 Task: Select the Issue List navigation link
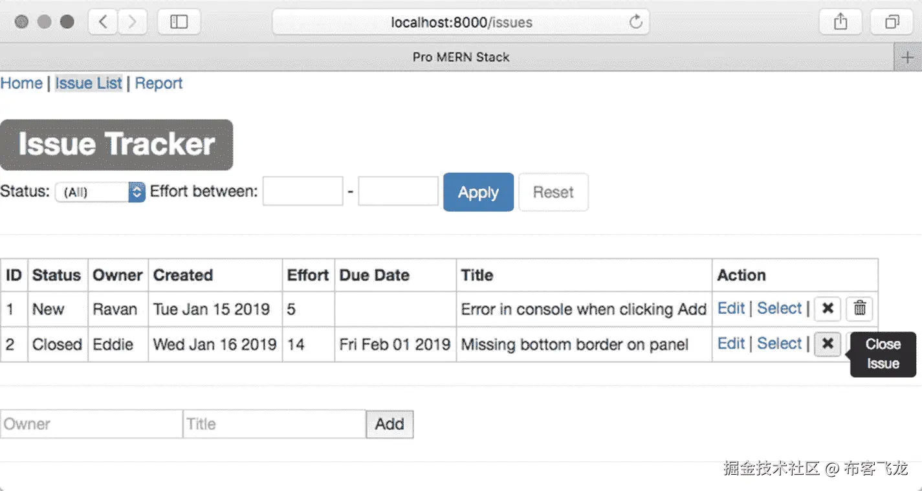coord(89,83)
